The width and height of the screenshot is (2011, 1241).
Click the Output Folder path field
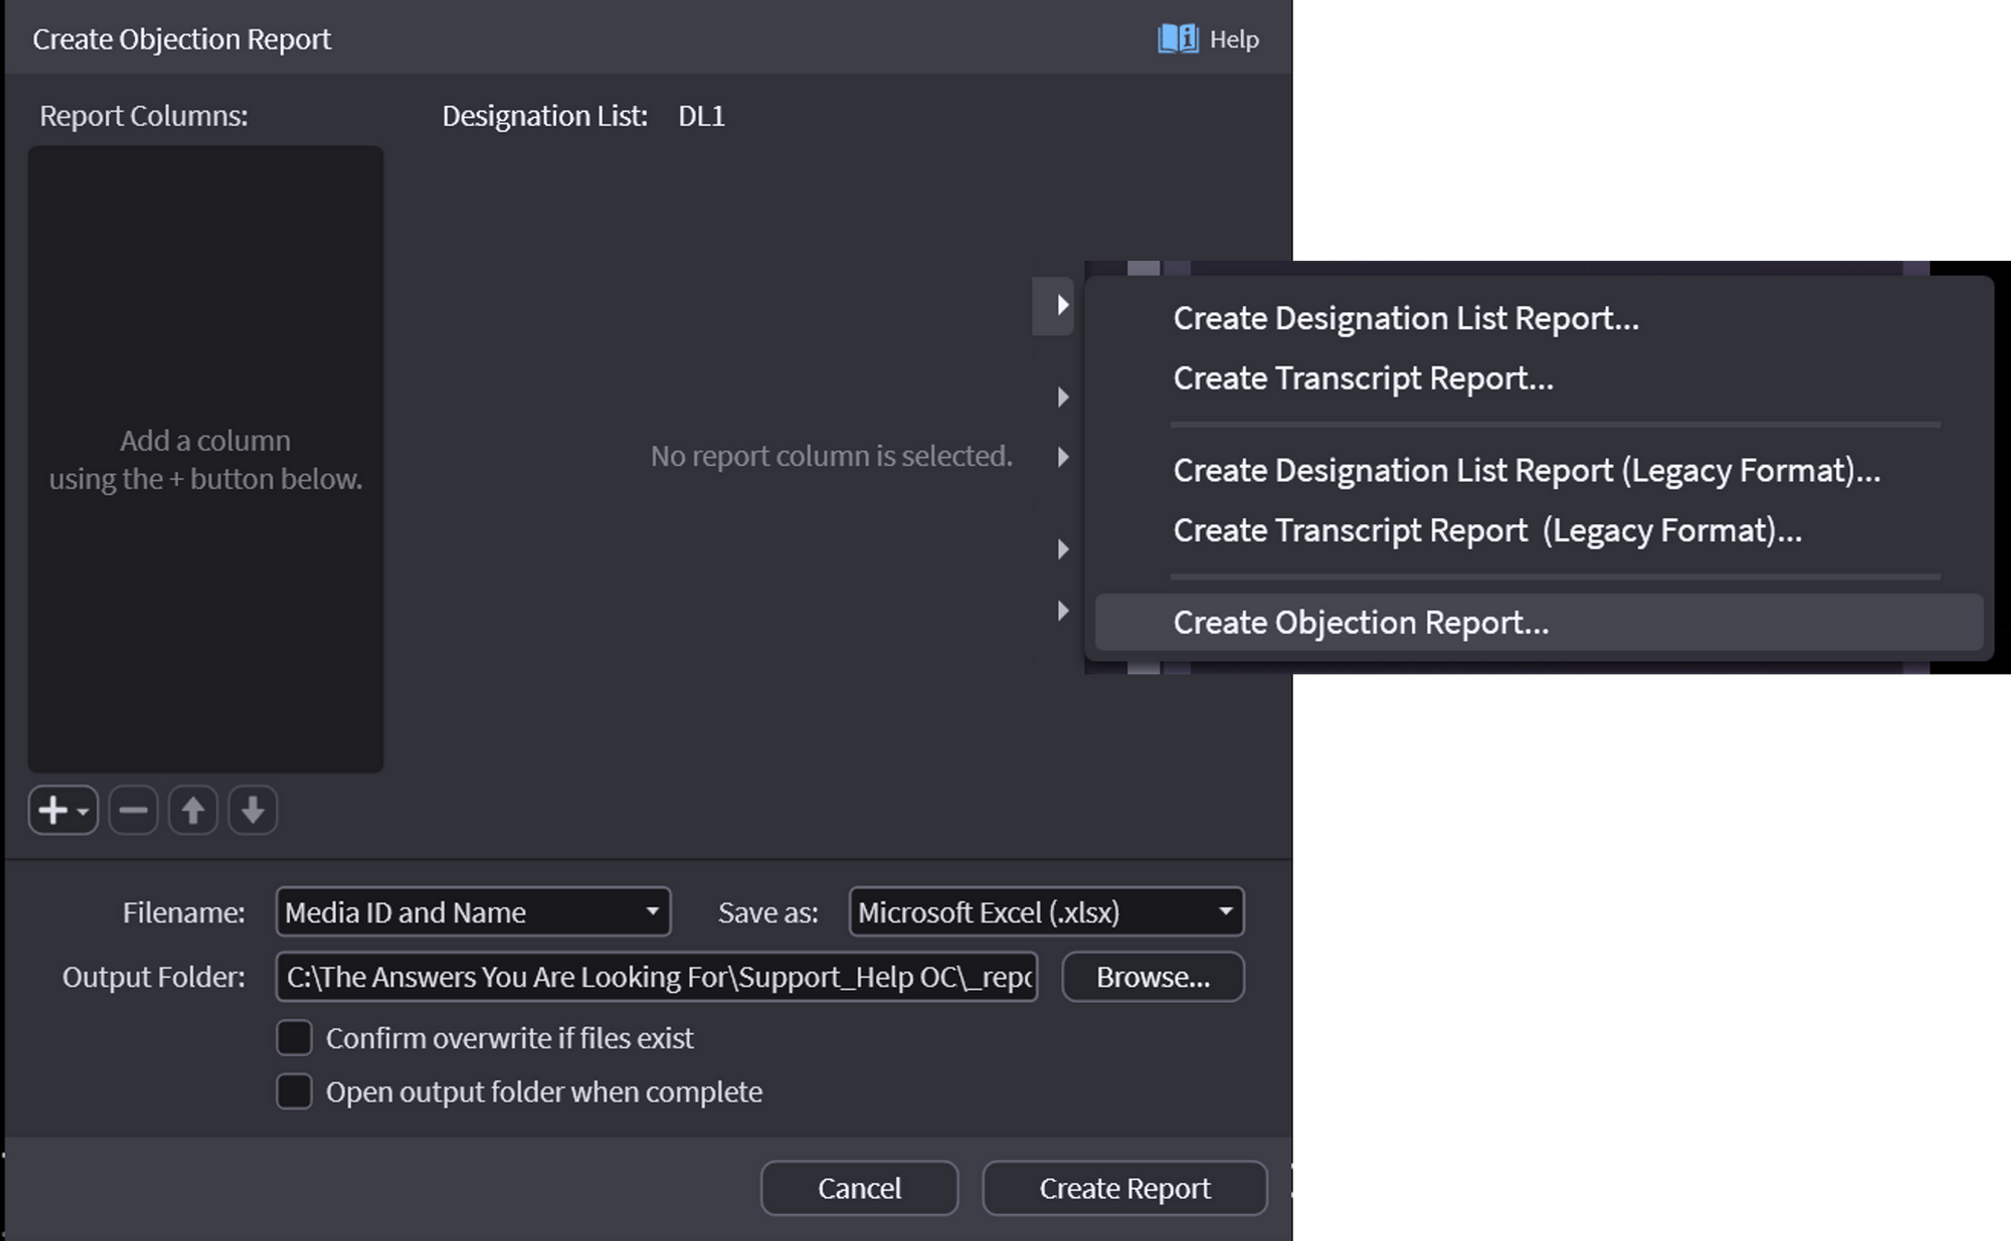pyautogui.click(x=657, y=977)
